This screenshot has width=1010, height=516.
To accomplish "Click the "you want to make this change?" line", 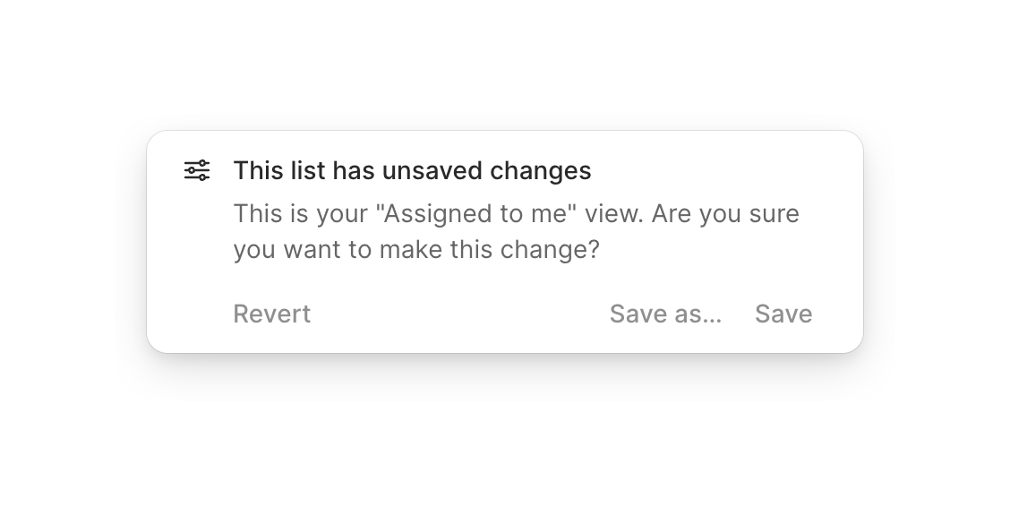I will pos(415,249).
